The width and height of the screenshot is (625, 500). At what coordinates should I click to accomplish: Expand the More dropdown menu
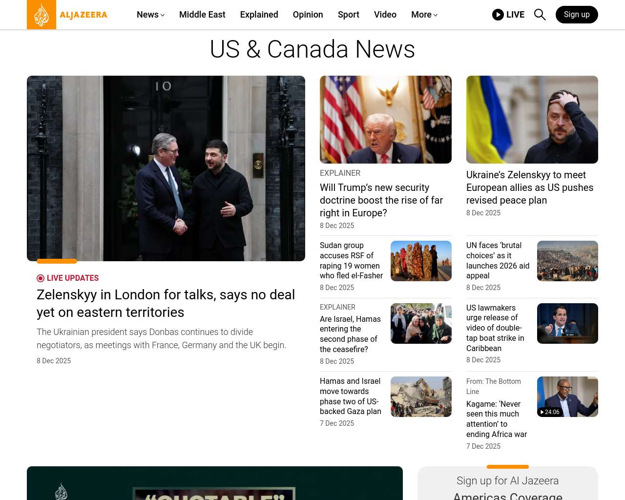tap(424, 15)
